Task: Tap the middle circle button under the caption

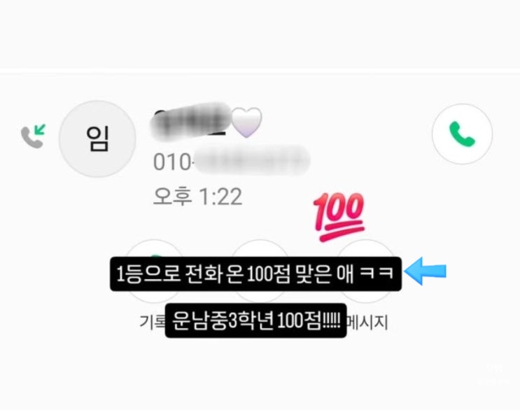Action: (260, 271)
